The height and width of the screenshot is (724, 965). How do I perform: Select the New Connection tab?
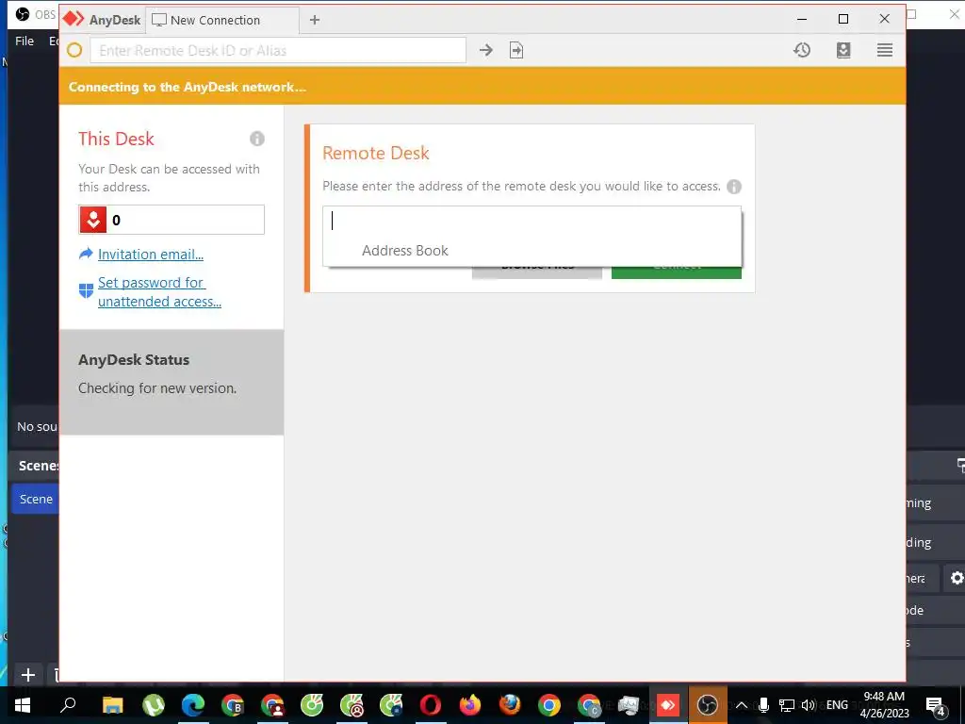tap(222, 20)
